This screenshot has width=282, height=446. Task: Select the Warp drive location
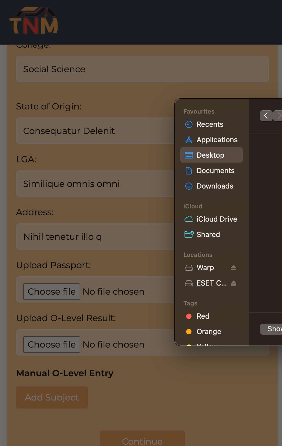point(205,268)
